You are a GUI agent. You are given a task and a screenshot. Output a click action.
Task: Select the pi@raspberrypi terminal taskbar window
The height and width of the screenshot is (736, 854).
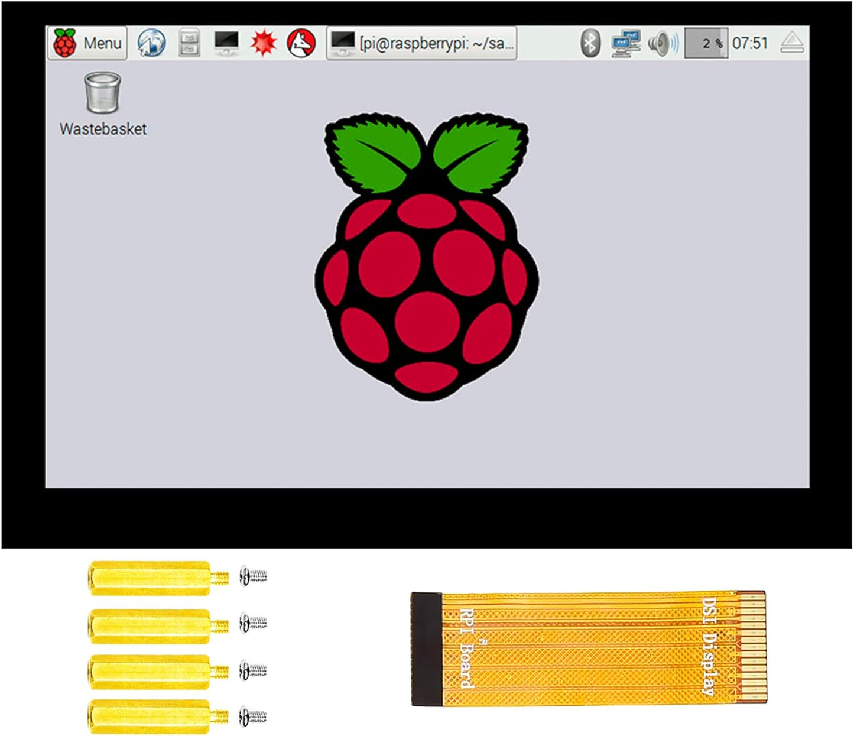point(422,43)
